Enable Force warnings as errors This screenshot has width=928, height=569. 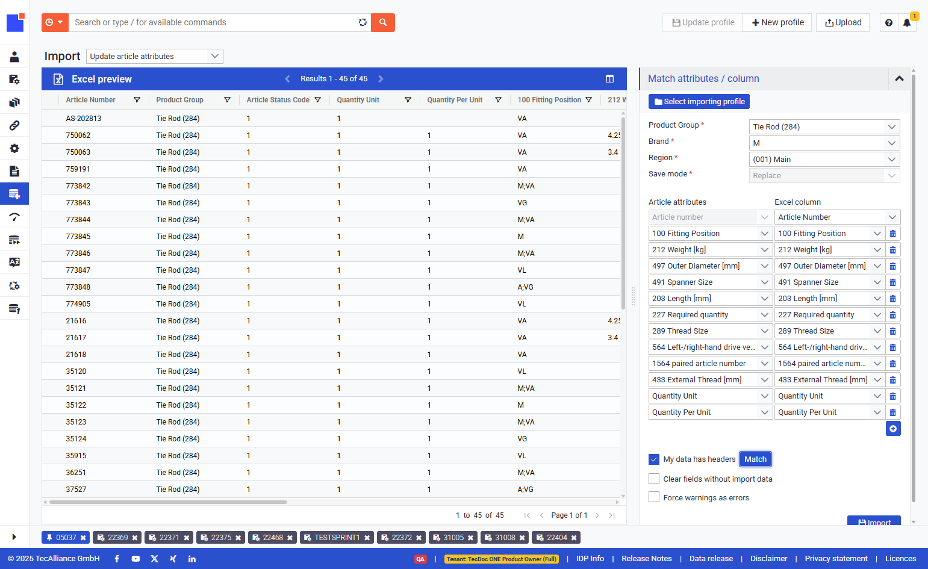click(654, 497)
